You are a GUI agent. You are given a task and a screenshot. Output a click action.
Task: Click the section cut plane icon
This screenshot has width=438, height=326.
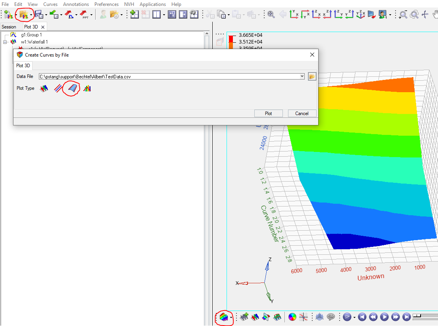click(x=266, y=317)
